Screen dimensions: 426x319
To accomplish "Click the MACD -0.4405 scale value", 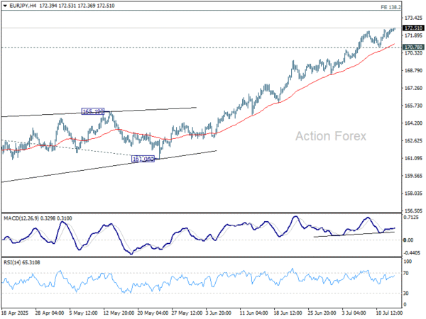I will tap(412, 253).
